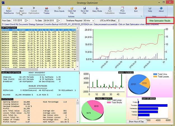Select optimization row with Balance 23411
This screenshot has height=126, width=175.
point(39,41)
